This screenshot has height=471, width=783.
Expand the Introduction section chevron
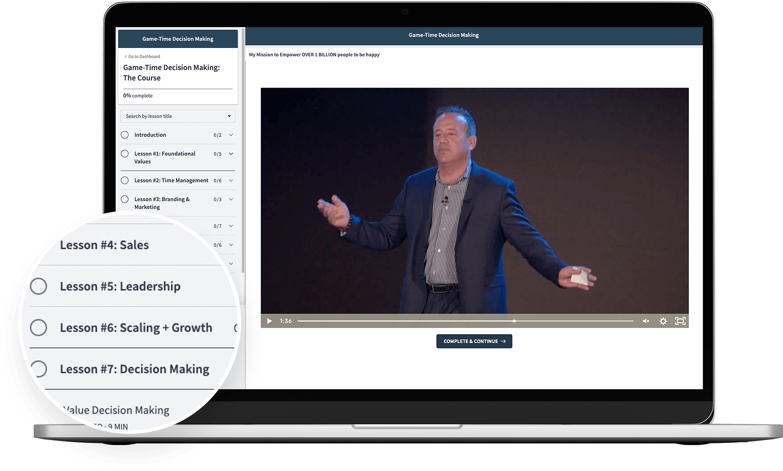coord(231,135)
